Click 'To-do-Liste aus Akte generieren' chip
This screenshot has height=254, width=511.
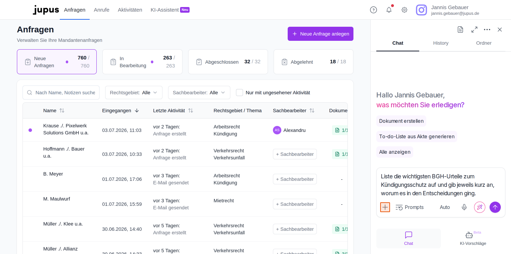point(417,136)
